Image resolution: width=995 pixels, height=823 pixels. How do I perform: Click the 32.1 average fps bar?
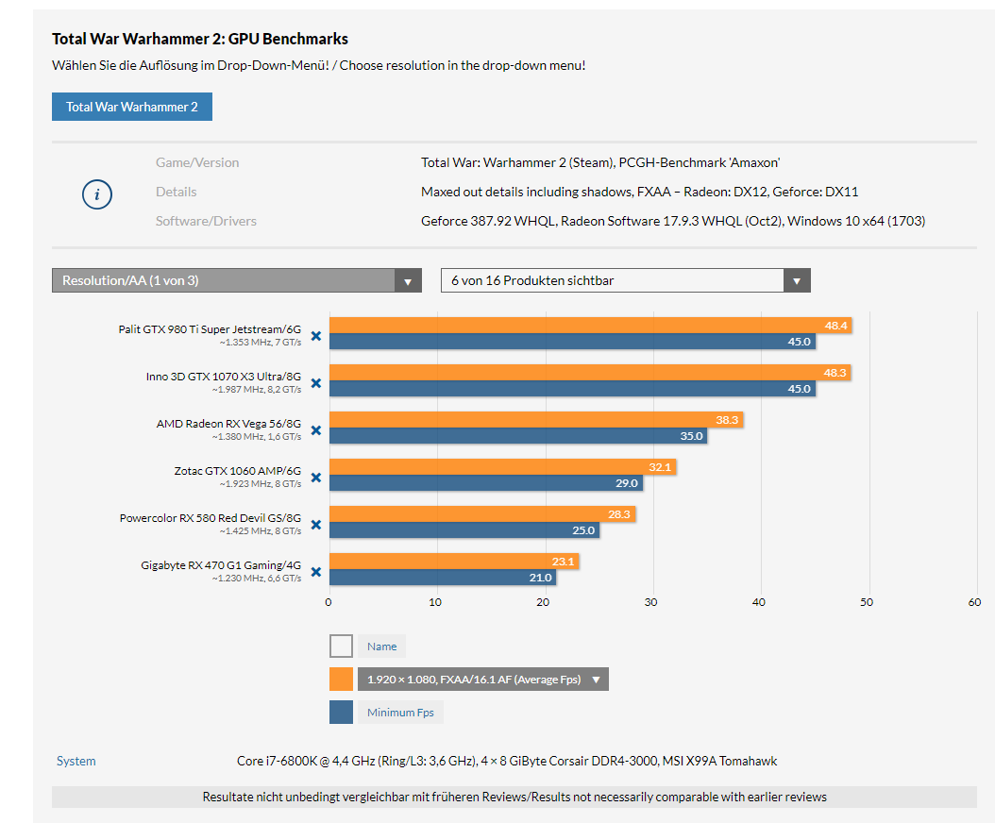click(502, 467)
